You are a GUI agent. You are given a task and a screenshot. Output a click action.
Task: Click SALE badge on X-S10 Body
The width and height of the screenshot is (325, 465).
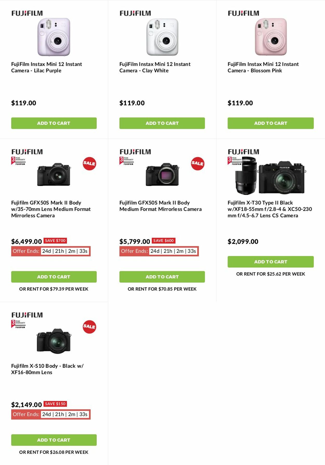click(x=89, y=327)
